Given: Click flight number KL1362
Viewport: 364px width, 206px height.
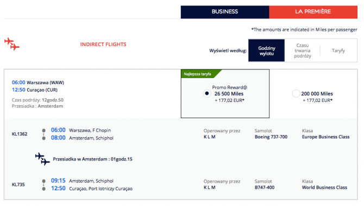Looking at the screenshot, I should [x=20, y=134].
